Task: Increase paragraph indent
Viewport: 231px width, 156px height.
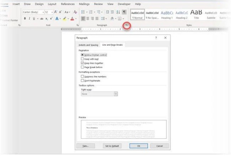Action: pyautogui.click(x=112, y=12)
